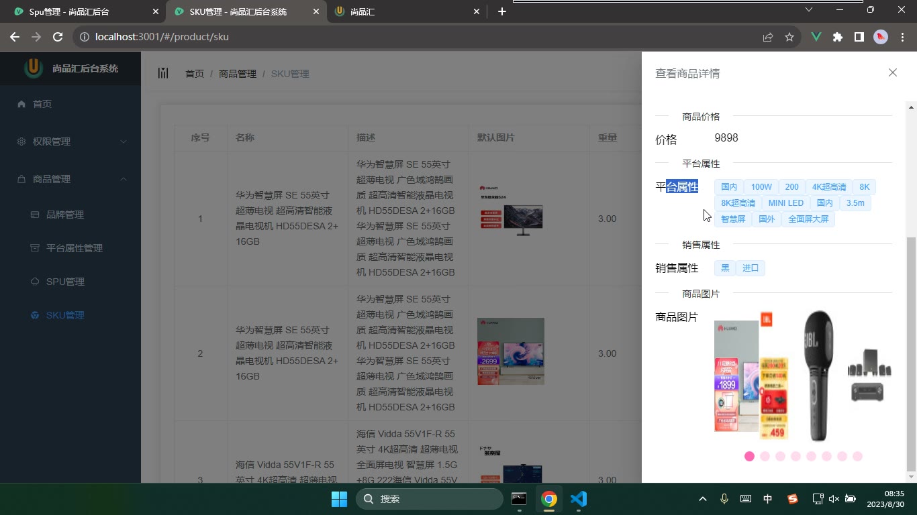The width and height of the screenshot is (917, 515).
Task: Toggle the sidebar collapse hamburger icon
Action: tap(163, 73)
